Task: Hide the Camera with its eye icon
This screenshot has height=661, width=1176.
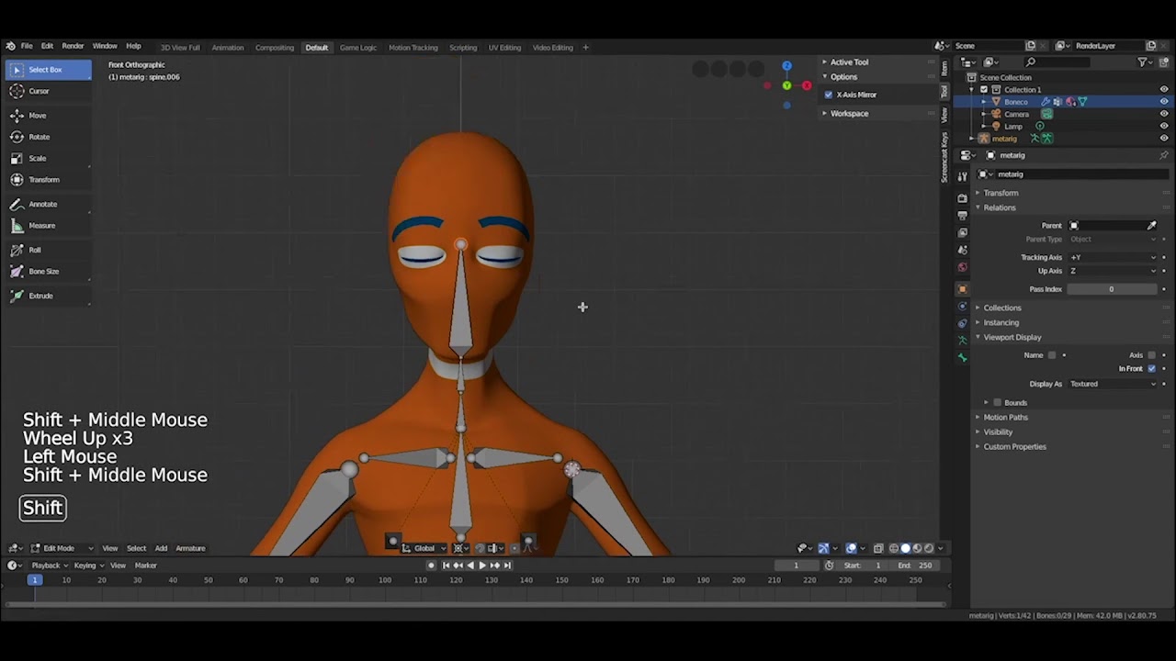Action: click(1164, 114)
